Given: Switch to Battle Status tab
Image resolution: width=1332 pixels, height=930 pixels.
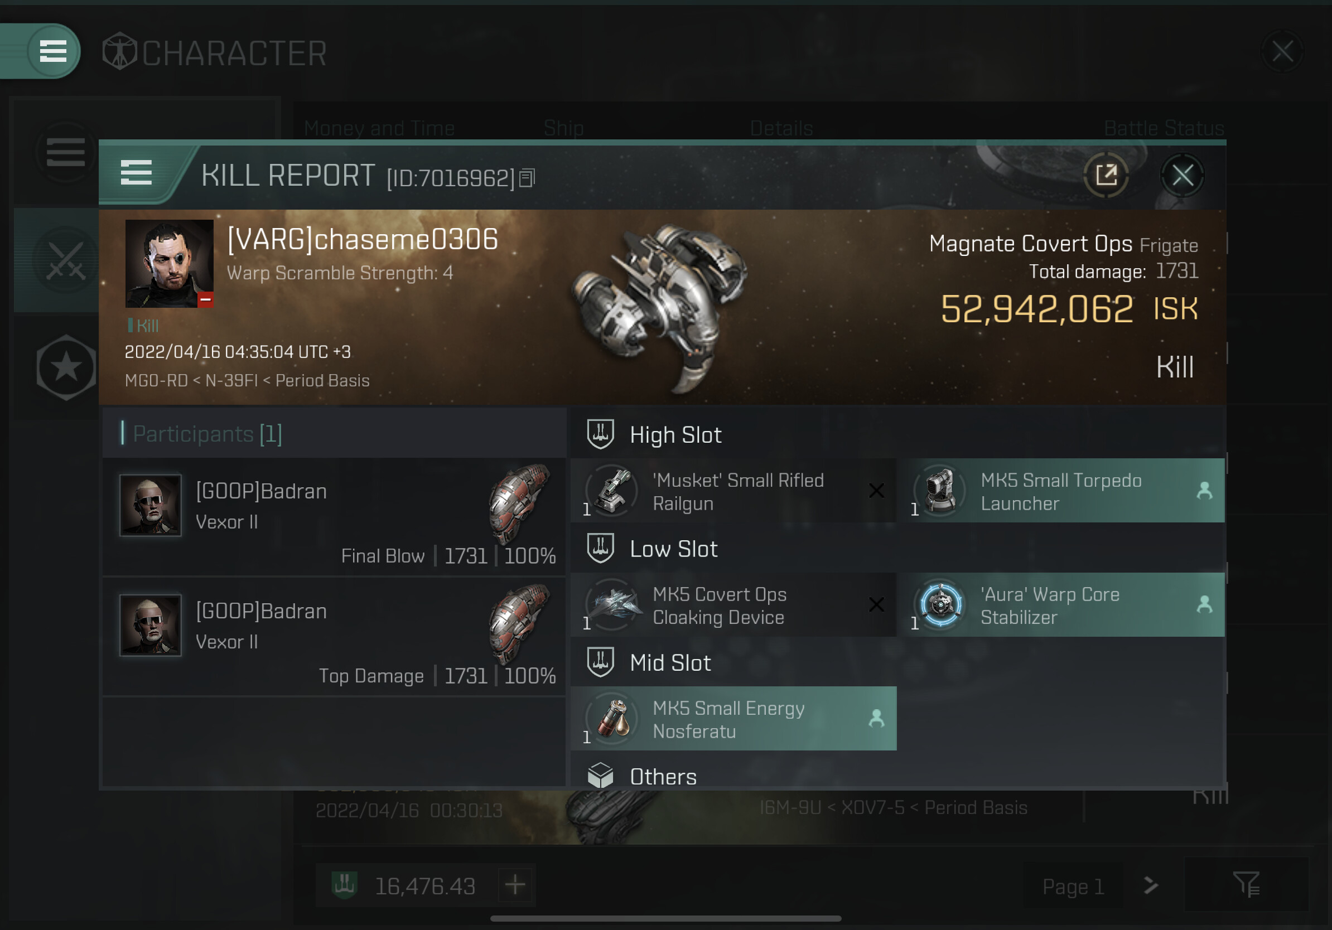Looking at the screenshot, I should (1164, 128).
